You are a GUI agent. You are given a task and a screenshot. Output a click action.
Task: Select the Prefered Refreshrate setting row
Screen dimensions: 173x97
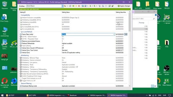(x=73, y=43)
